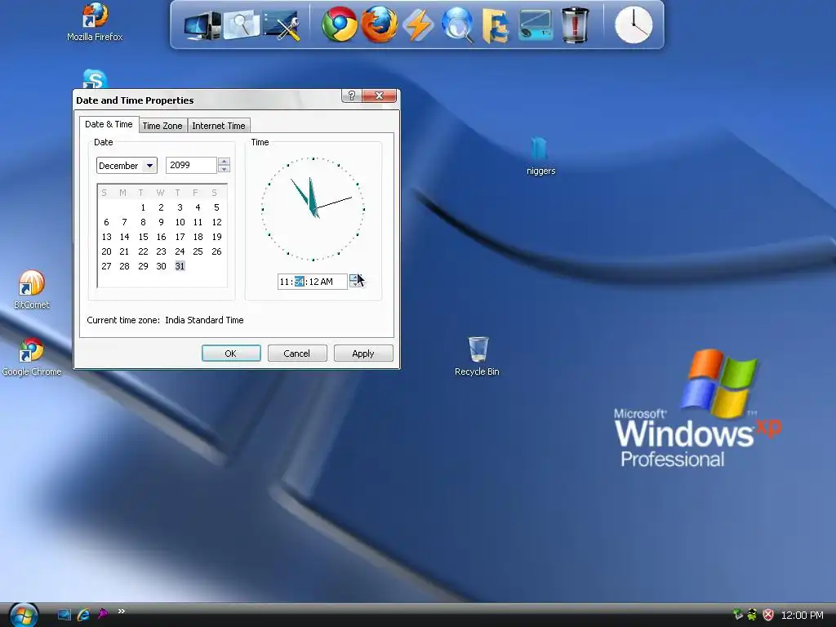
Task: Click the green network tray icon
Action: (752, 615)
